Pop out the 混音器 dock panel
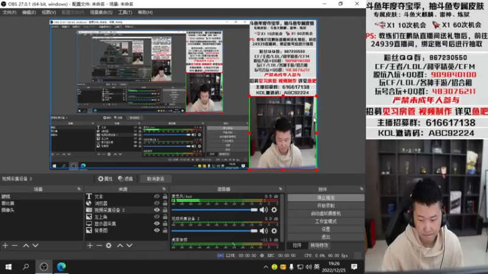Viewport: 488px width, 274px height. coord(281,189)
